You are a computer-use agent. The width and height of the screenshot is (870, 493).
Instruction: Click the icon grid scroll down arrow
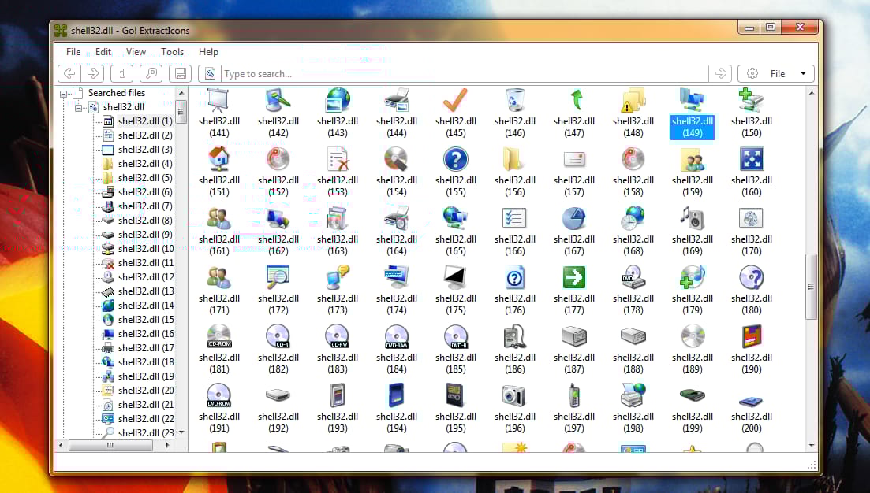[x=811, y=446]
